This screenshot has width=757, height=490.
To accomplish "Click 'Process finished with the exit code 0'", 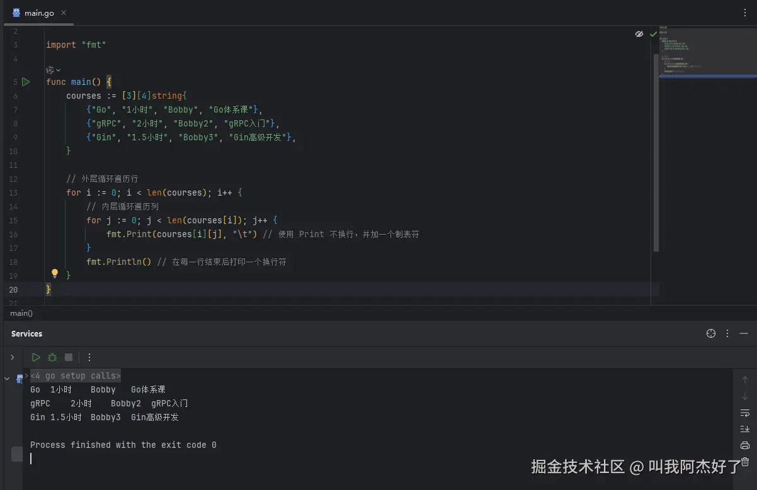I will click(123, 445).
